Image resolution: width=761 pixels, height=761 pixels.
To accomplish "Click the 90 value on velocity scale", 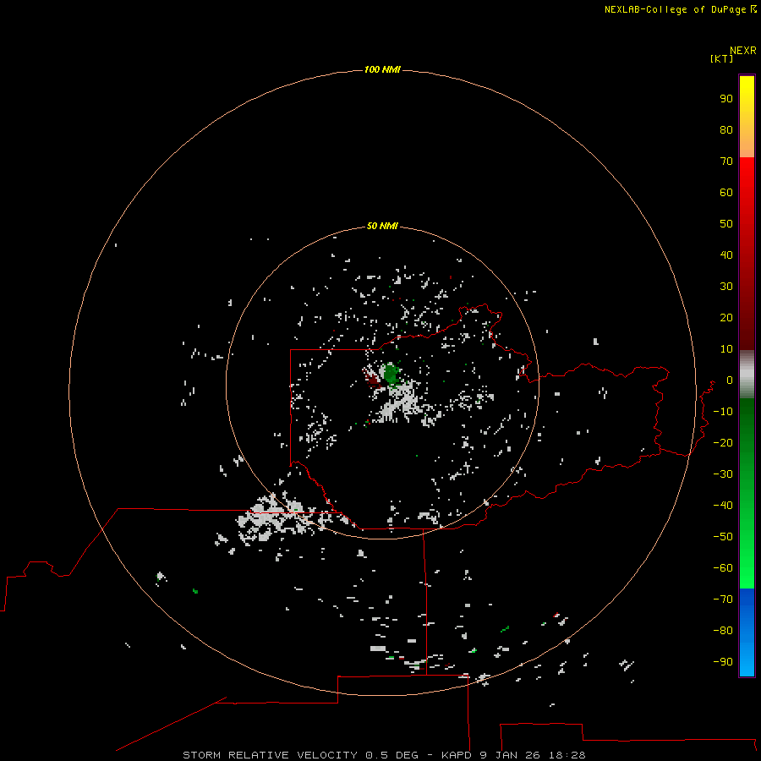I will [726, 99].
